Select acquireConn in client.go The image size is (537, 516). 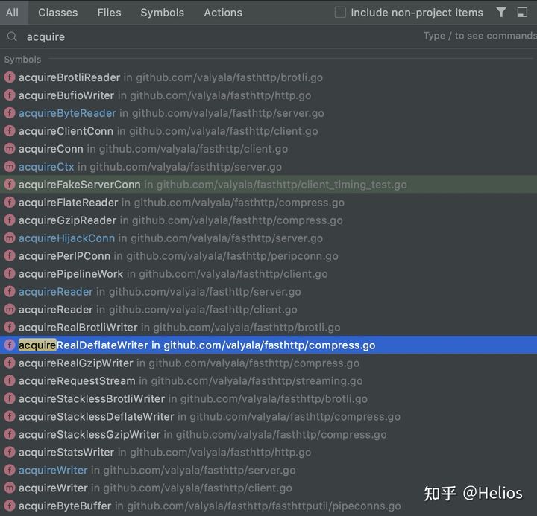(x=268, y=149)
